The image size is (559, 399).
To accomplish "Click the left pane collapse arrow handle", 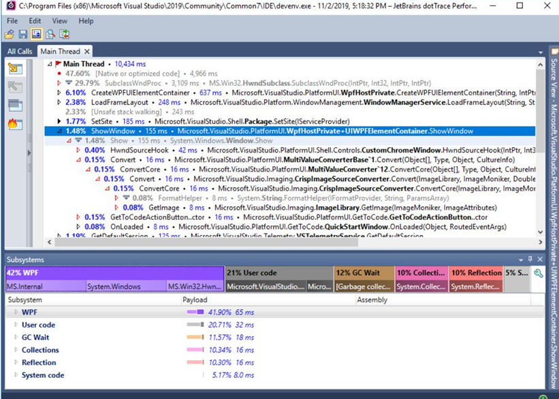I will 29,153.
